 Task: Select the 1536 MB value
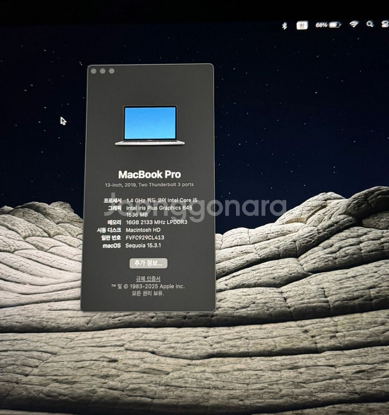137,215
